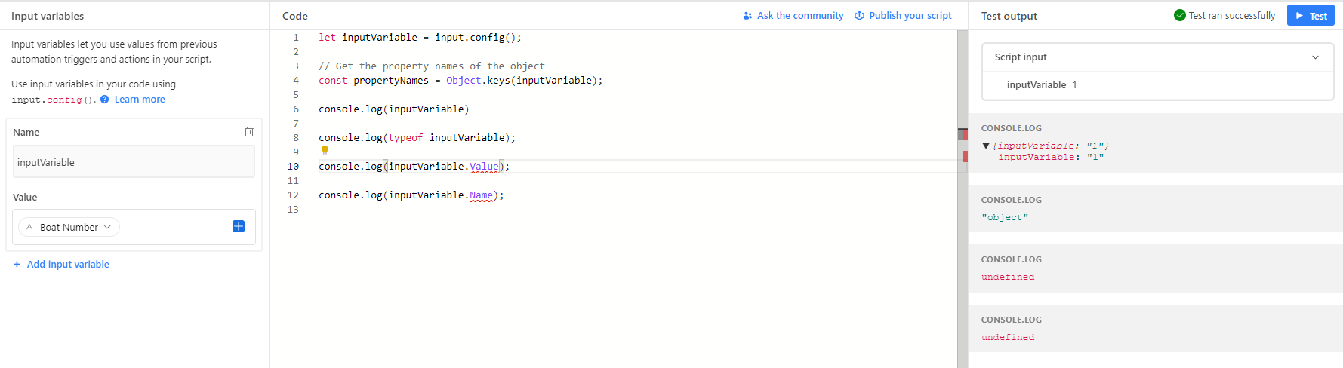Click the inputVariable: "1" expanded property row
The width and height of the screenshot is (1343, 368).
click(1051, 158)
